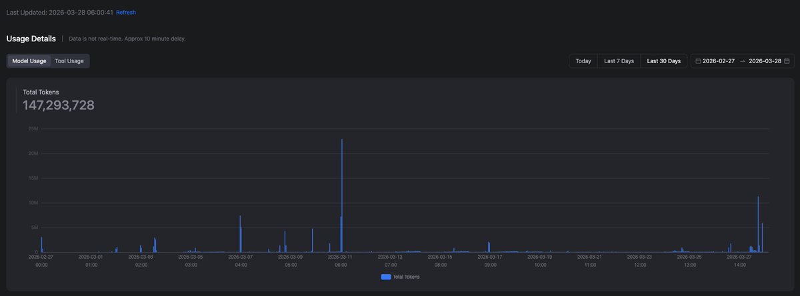
Task: Open end date 2026-03-28 field
Action: tap(765, 61)
